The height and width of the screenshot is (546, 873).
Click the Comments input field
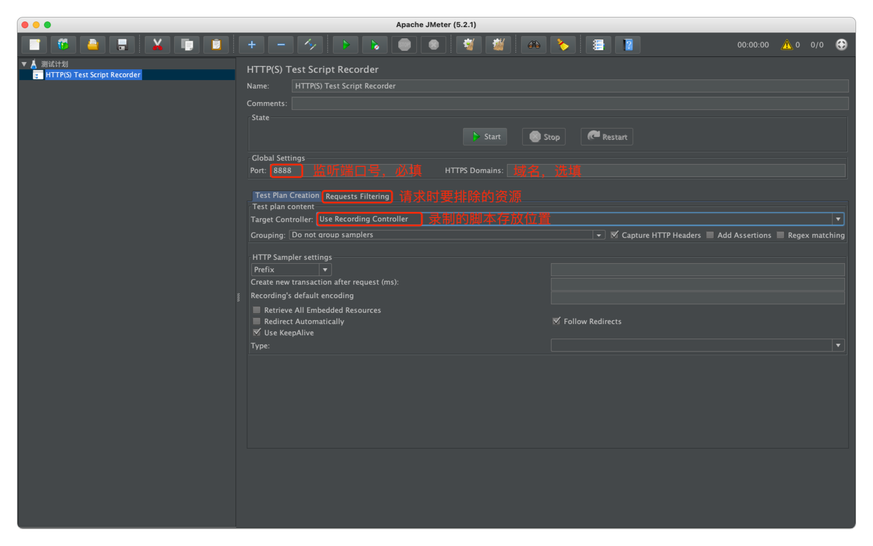click(570, 104)
